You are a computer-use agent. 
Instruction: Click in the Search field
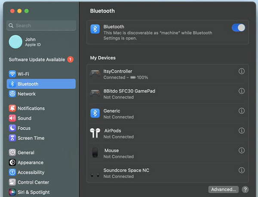[x=43, y=26]
